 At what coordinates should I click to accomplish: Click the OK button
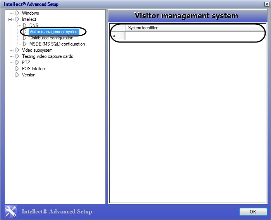click(x=253, y=212)
